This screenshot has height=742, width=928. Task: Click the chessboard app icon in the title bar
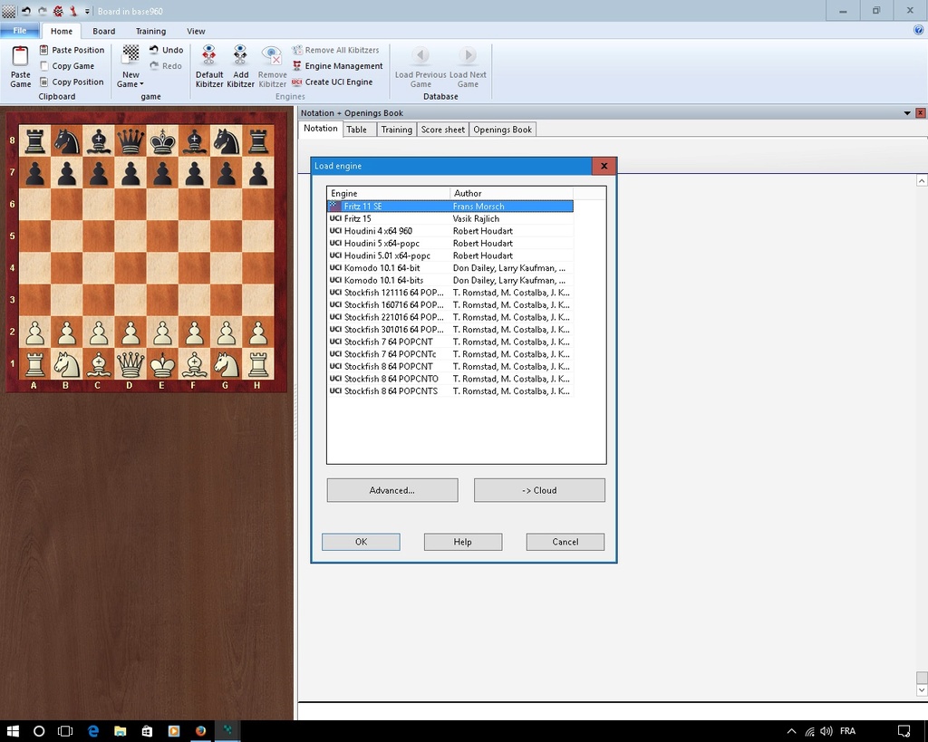point(8,11)
